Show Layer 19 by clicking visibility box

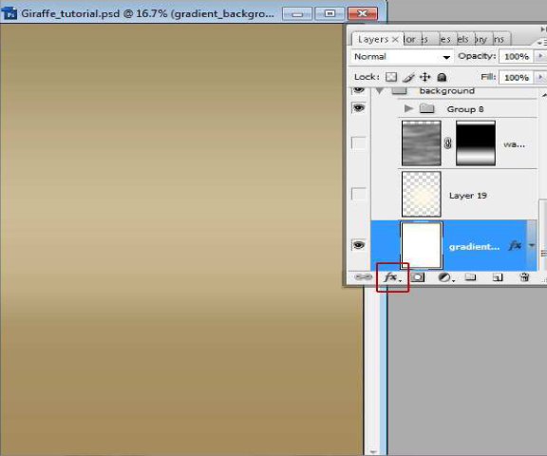point(358,194)
